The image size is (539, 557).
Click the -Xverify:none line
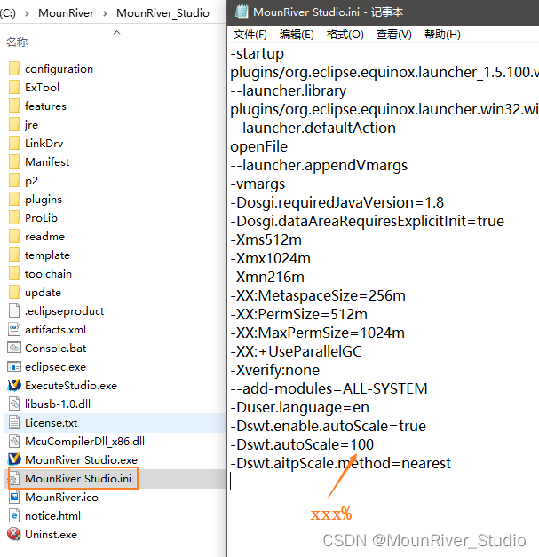click(275, 370)
